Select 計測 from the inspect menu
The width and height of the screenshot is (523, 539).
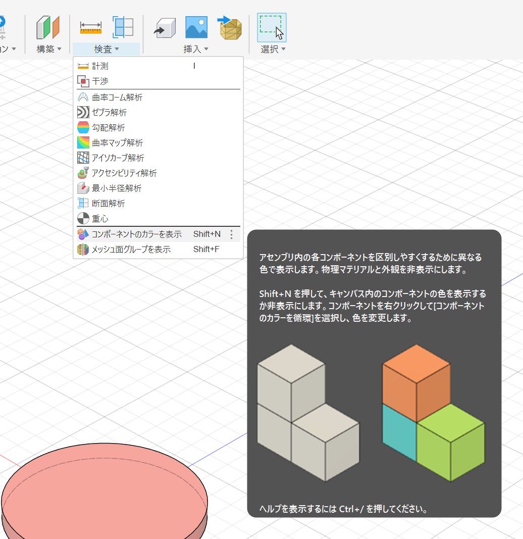[x=158, y=66]
